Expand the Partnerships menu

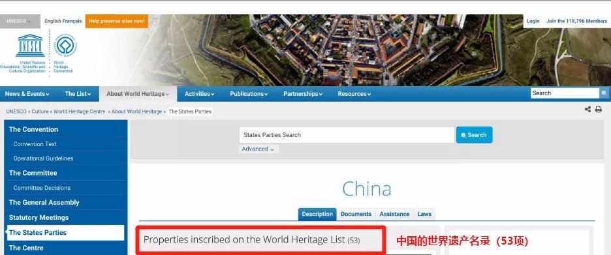coord(303,94)
